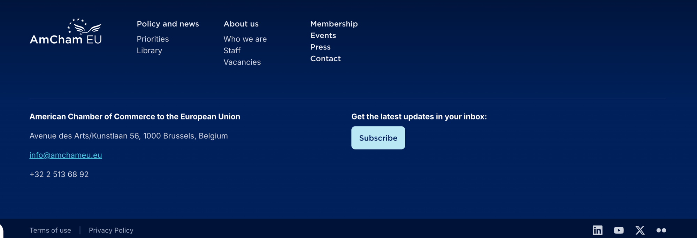Click the phone number +32 2 513 68 92
This screenshot has height=238, width=697.
point(59,174)
